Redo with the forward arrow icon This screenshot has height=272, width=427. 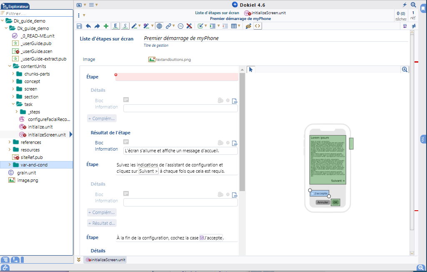(97, 26)
